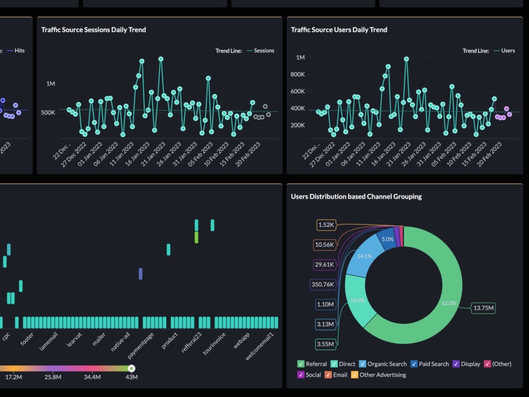Click the tourinvoice axis label
Image resolution: width=529 pixels, height=397 pixels.
tap(214, 344)
